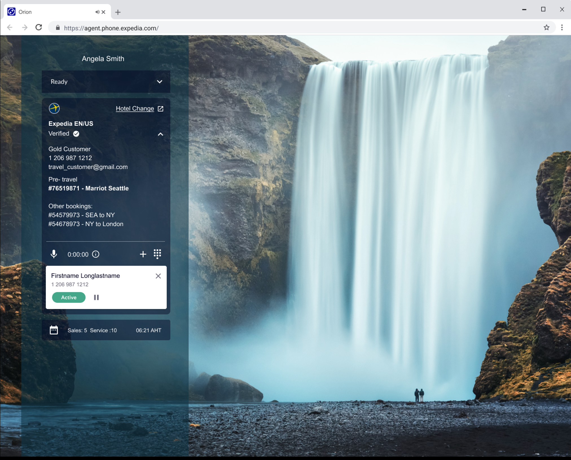This screenshot has height=460, width=571.
Task: Close the Firstname Longlastname call card
Action: pos(158,276)
